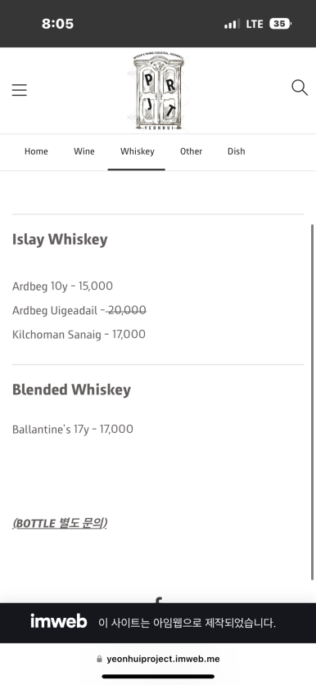This screenshot has width=316, height=685.
Task: Tap the 8:05 clock in status bar
Action: click(x=57, y=24)
